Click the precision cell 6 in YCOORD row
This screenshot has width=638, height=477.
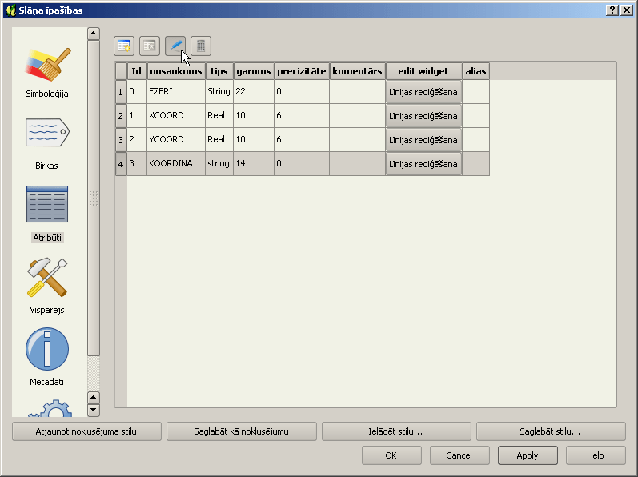pos(302,139)
